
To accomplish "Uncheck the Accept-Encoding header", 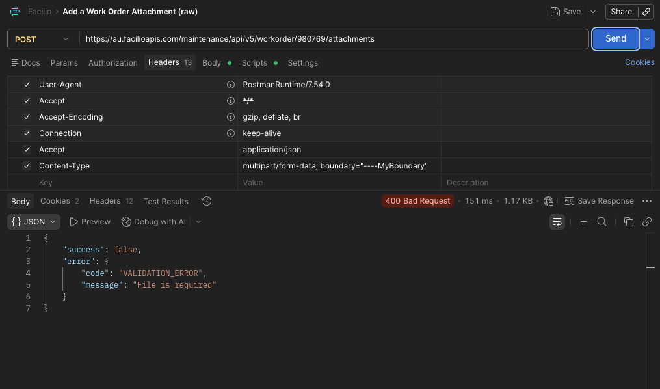I will [x=27, y=117].
